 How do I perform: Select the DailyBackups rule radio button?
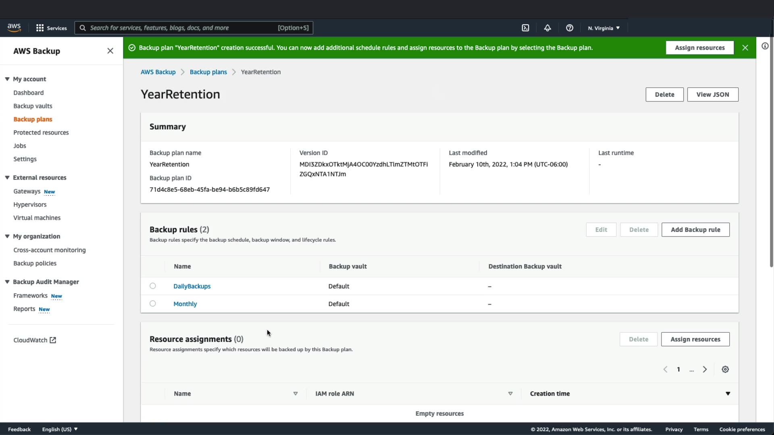click(153, 286)
